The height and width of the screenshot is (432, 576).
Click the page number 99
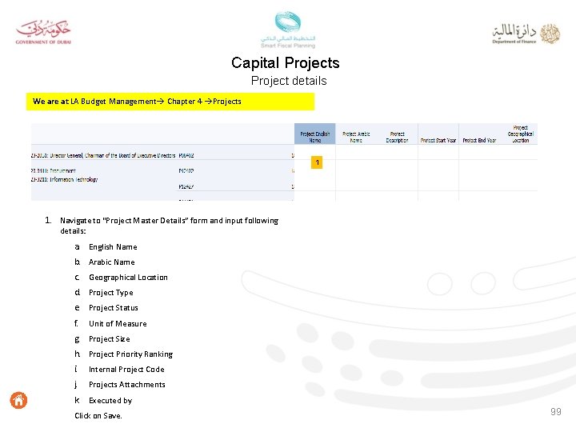click(556, 411)
